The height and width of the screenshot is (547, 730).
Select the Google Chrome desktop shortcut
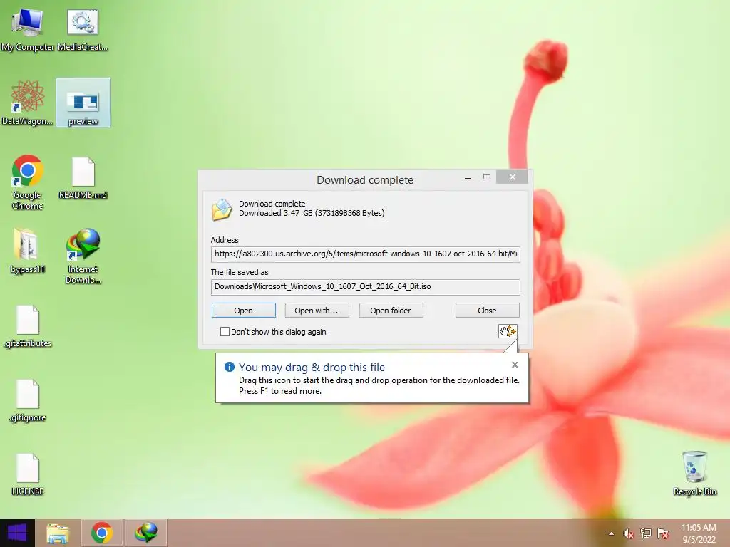pos(27,182)
